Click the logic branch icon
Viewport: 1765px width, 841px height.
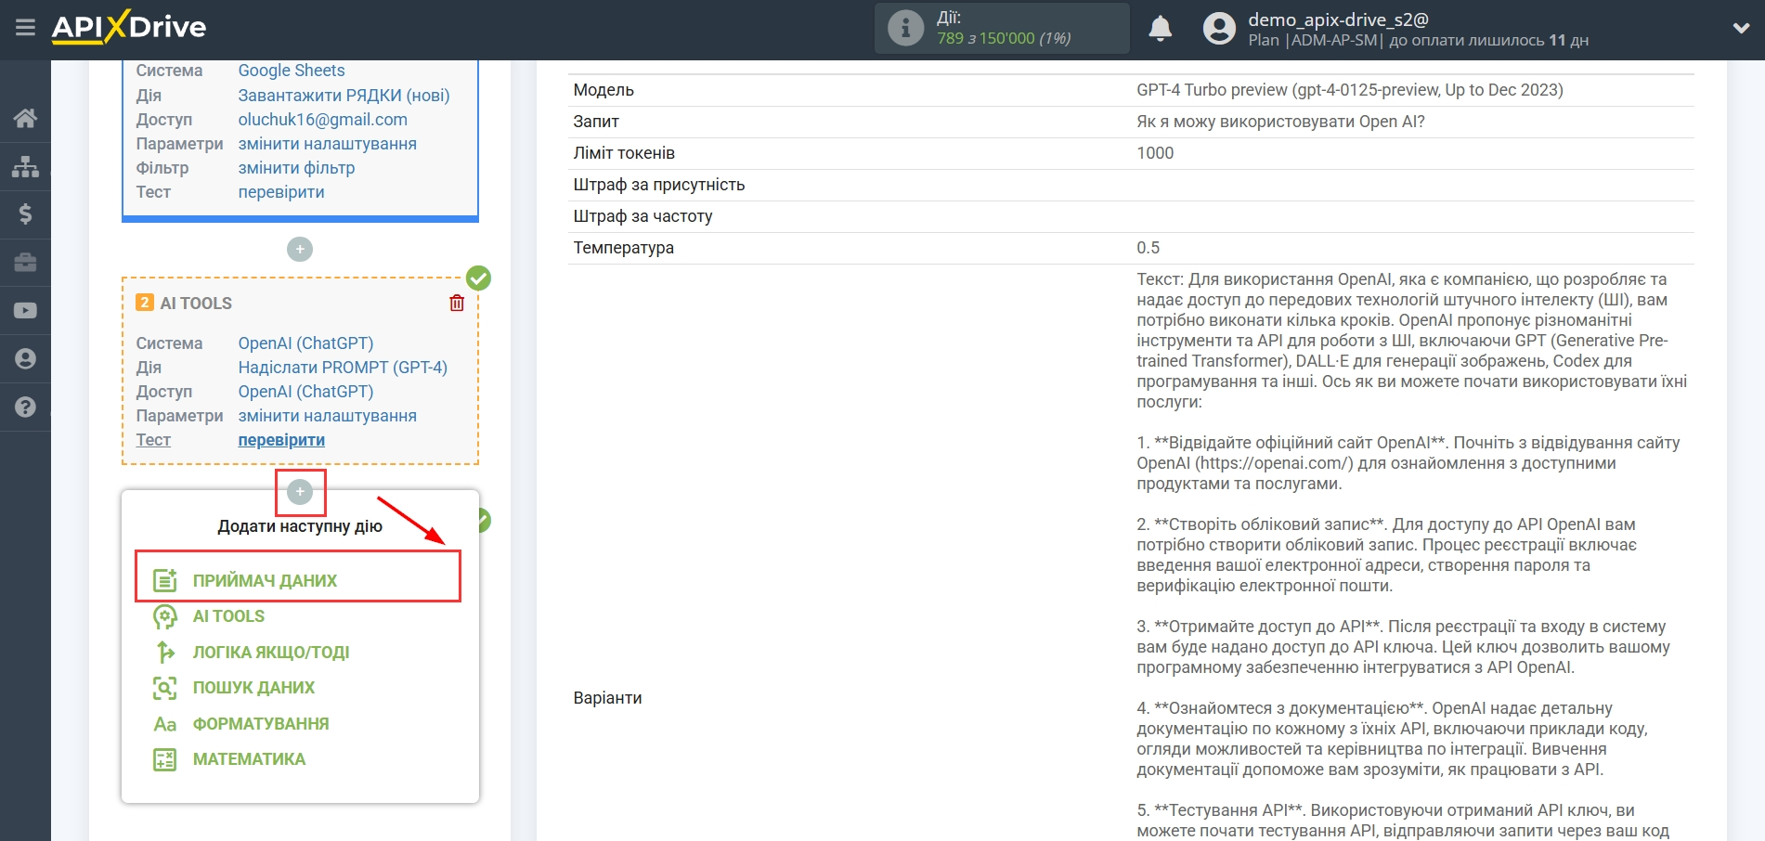coord(165,653)
